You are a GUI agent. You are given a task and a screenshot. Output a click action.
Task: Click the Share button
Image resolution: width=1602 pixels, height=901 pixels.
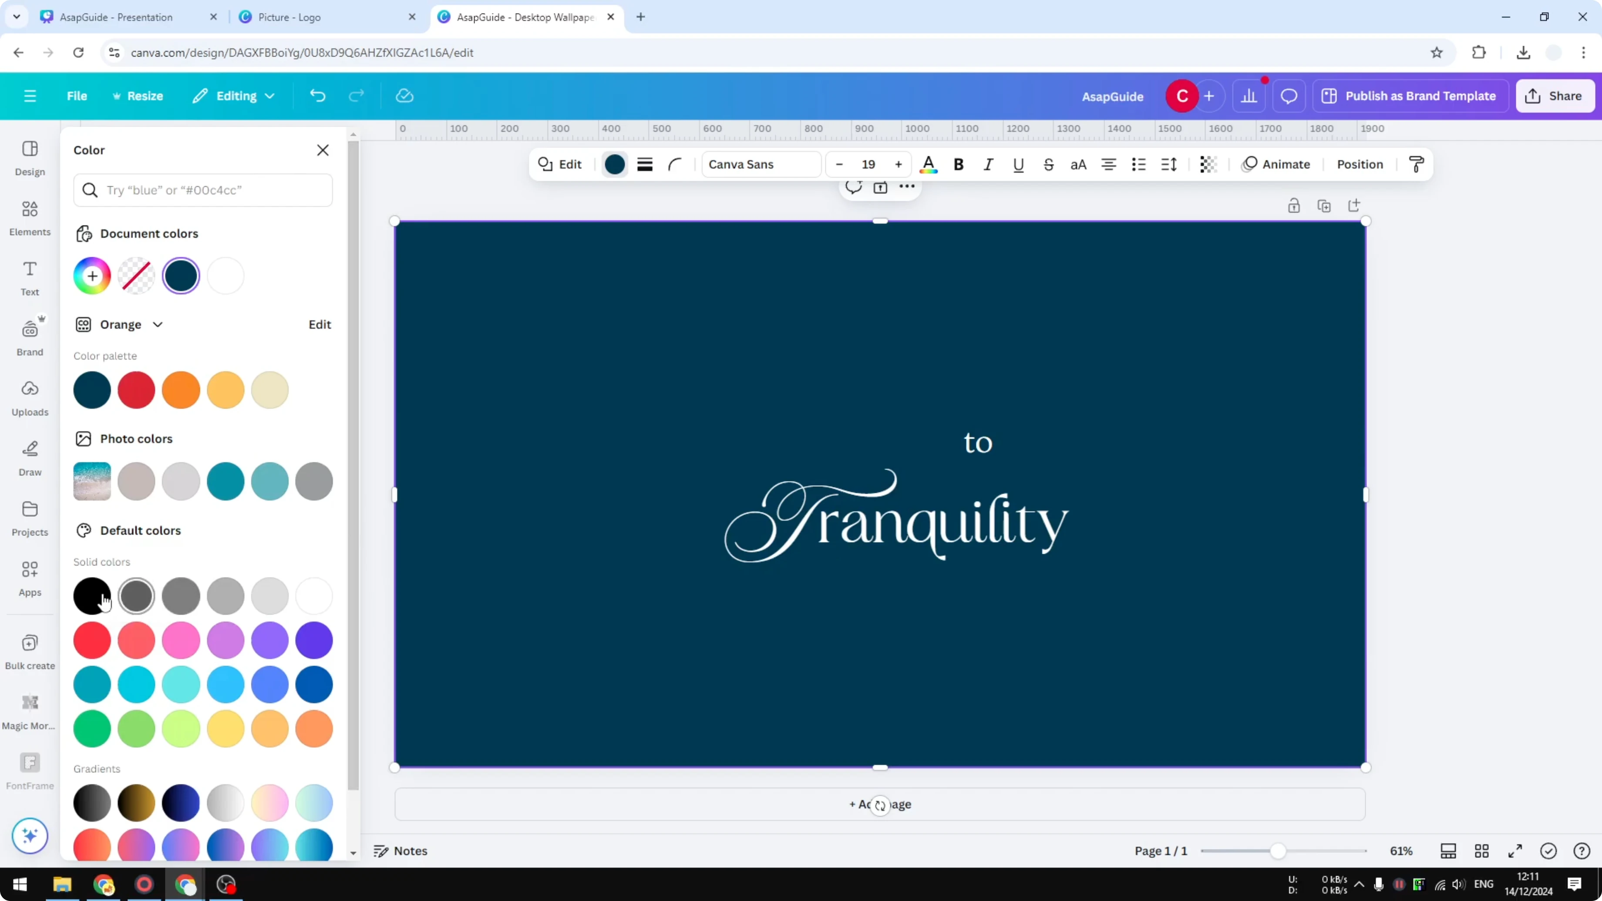(1555, 96)
